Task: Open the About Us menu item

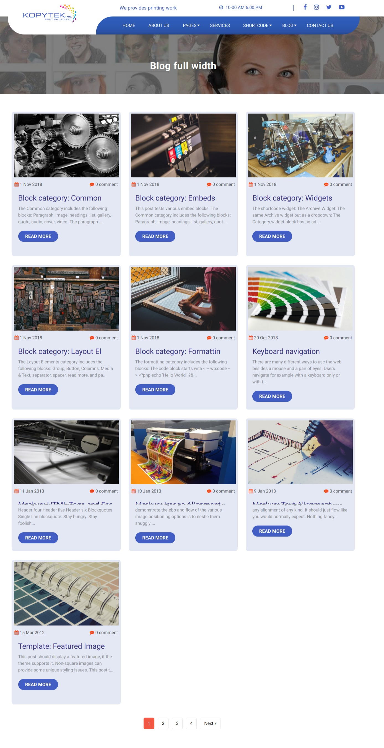Action: [x=159, y=25]
